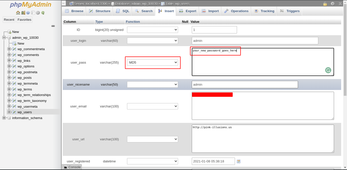
Task: Open page settings gear in top bar
Action: (333, 4)
